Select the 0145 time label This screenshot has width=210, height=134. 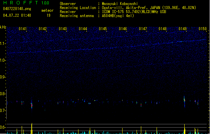click(103, 29)
